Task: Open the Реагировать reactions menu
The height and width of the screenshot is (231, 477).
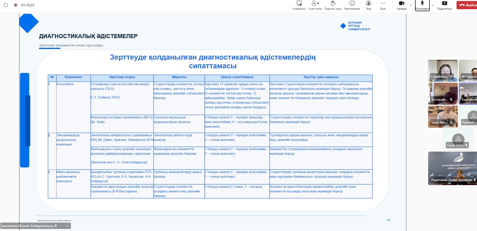Action: [x=352, y=5]
